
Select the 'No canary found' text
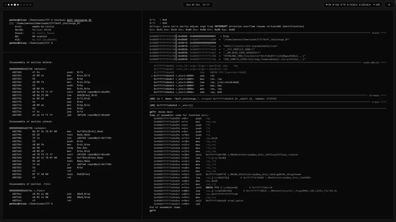click(x=43, y=33)
